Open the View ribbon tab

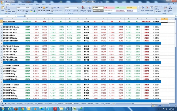[50, 4]
